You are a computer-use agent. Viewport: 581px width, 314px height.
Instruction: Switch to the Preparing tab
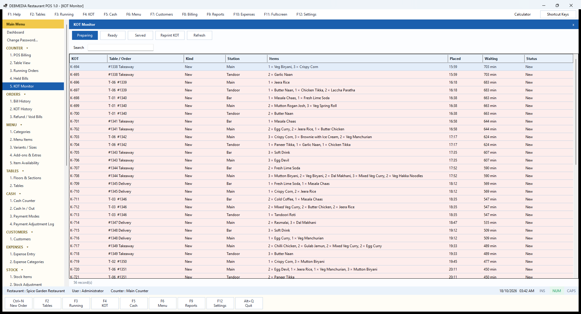click(x=85, y=35)
